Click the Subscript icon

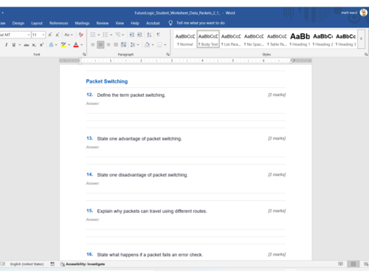[34, 45]
